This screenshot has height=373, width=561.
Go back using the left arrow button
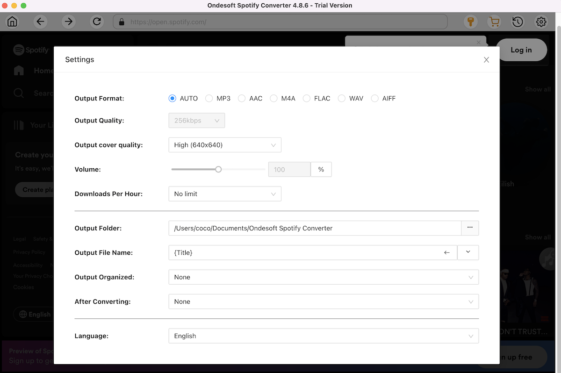point(41,22)
